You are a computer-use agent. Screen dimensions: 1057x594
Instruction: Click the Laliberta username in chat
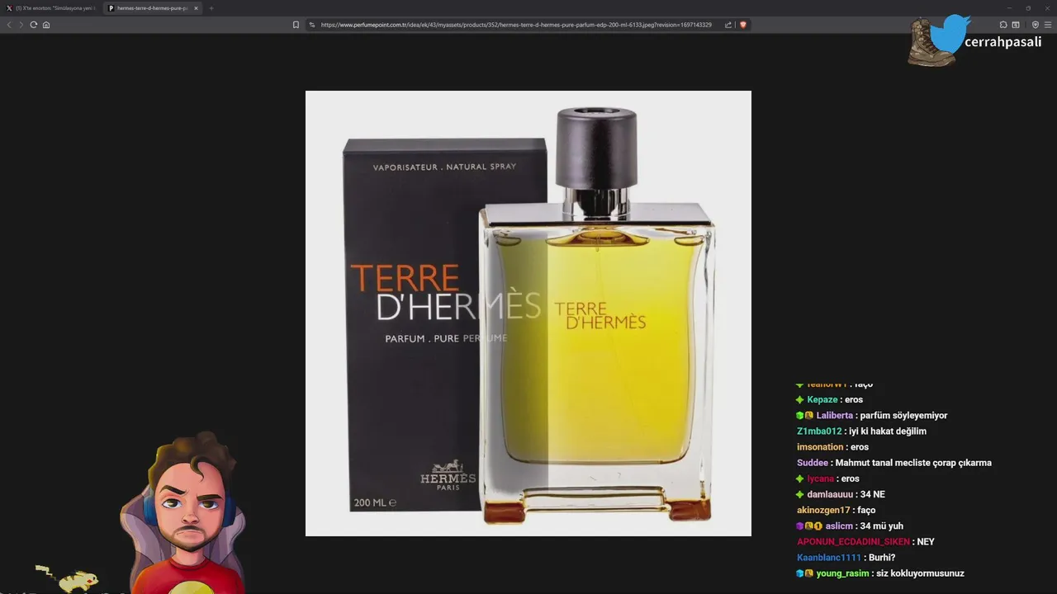pos(835,416)
